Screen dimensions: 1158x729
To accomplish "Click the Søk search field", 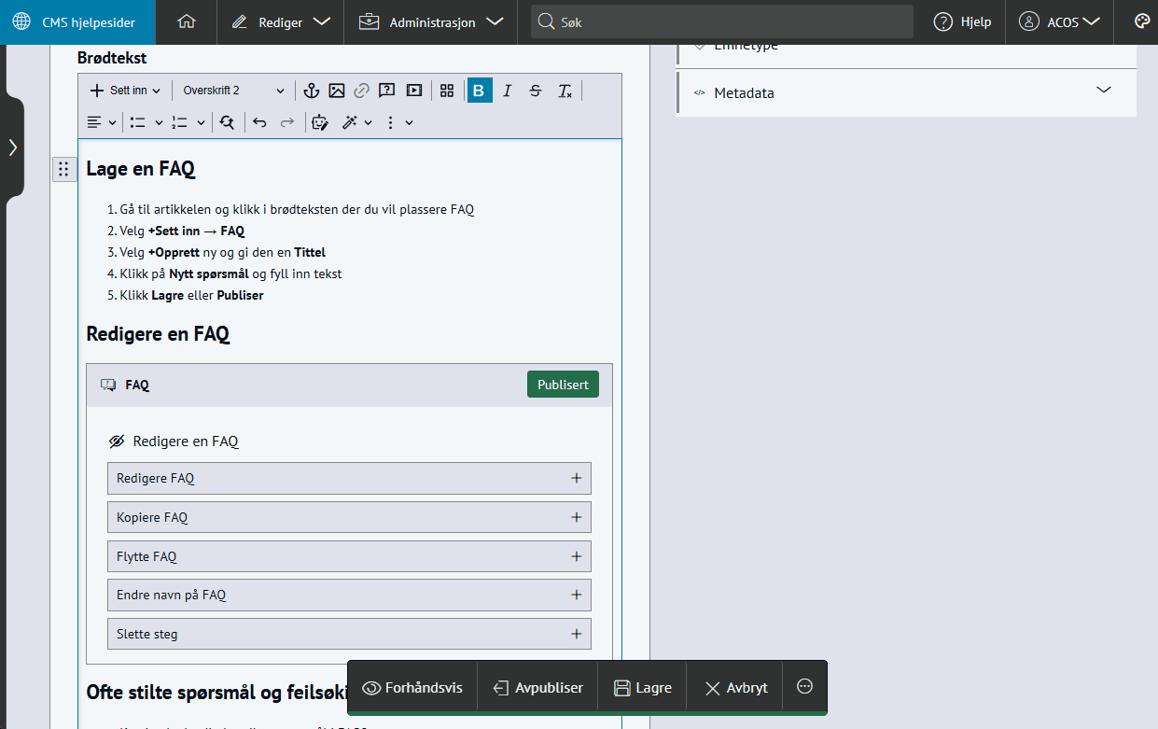I will pos(723,22).
